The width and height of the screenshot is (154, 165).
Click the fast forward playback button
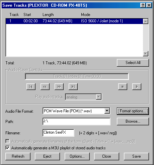click(59, 87)
